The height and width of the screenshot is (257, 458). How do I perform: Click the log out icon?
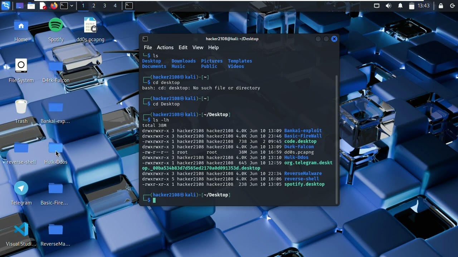pos(452,6)
